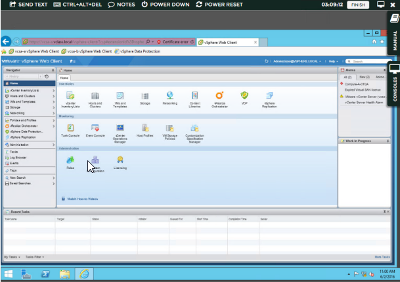Click the FINISH button

[x=358, y=5]
